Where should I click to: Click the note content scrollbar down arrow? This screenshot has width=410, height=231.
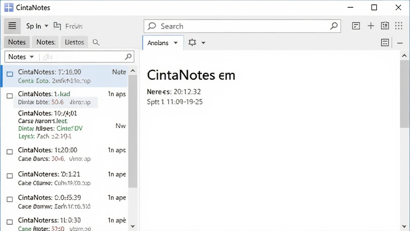click(404, 227)
